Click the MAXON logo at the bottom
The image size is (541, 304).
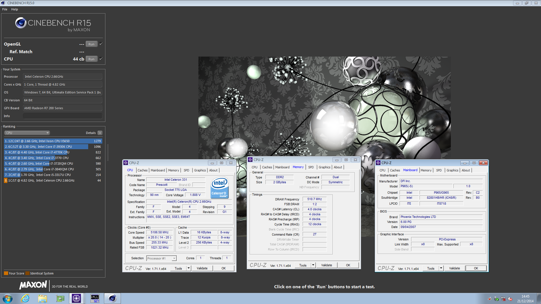coord(33,285)
